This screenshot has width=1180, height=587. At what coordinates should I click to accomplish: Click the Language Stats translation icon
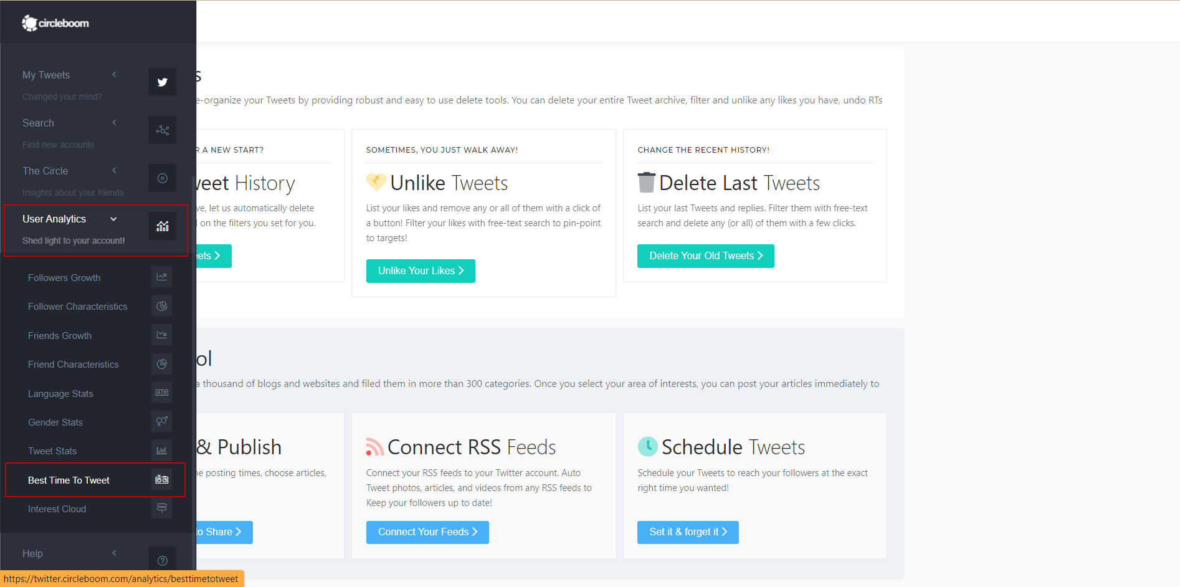161,393
